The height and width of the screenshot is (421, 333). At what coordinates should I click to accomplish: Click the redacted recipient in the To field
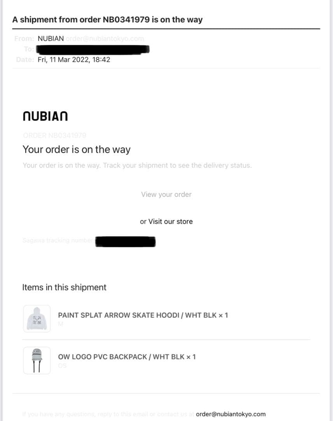tap(93, 50)
